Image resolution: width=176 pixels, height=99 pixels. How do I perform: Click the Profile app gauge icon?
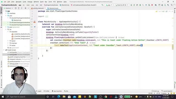coord(146,5)
